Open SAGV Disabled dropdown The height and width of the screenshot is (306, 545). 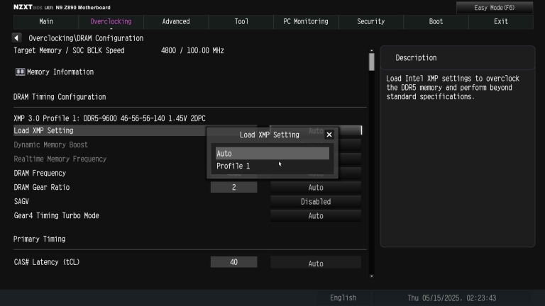pos(316,202)
